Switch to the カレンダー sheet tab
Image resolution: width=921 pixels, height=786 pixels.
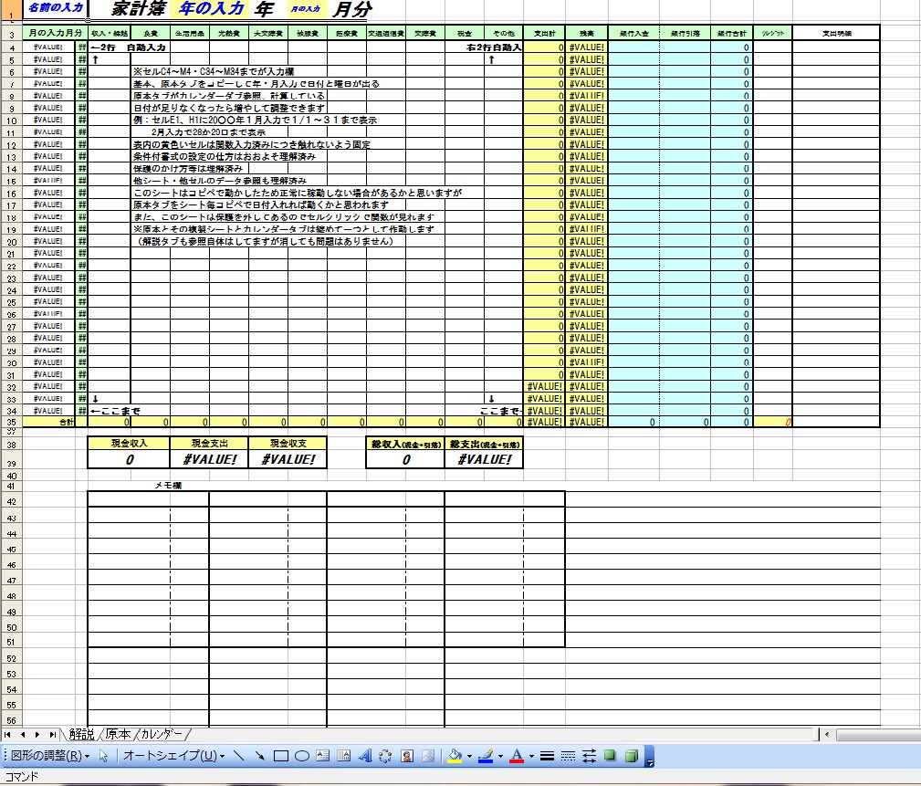[x=162, y=734]
